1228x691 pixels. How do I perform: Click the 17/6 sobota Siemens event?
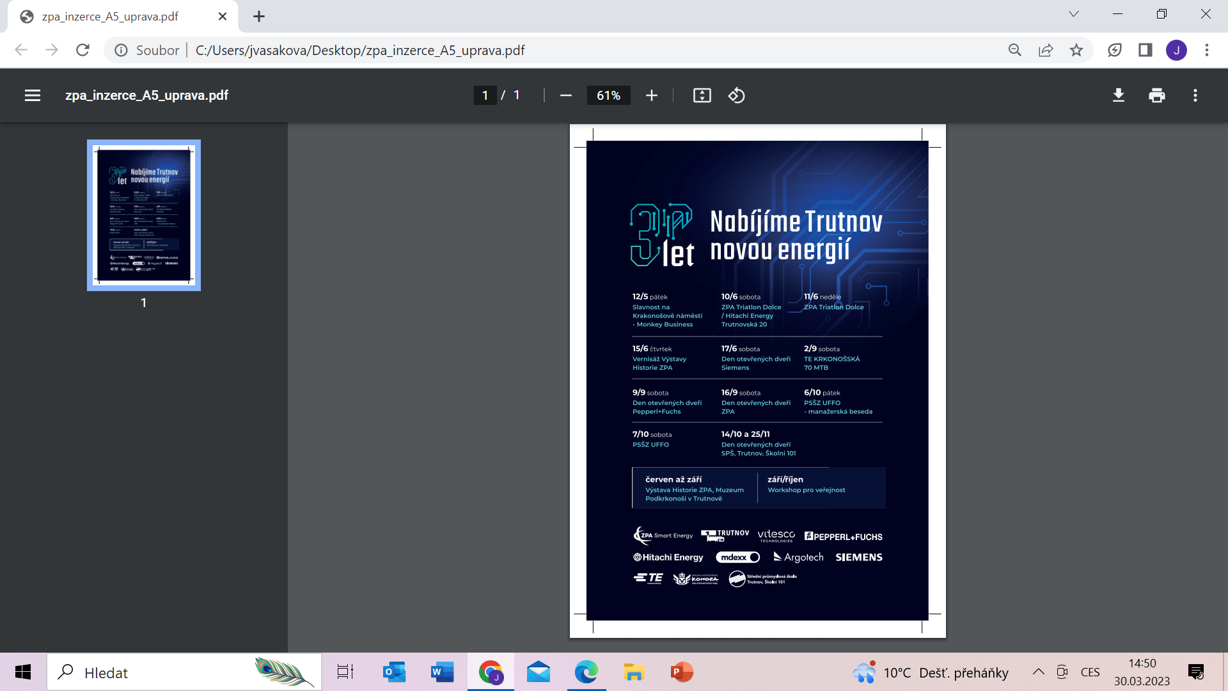756,358
